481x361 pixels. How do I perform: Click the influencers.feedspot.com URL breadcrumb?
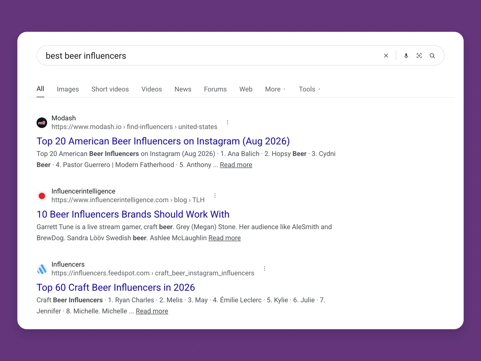click(x=153, y=273)
